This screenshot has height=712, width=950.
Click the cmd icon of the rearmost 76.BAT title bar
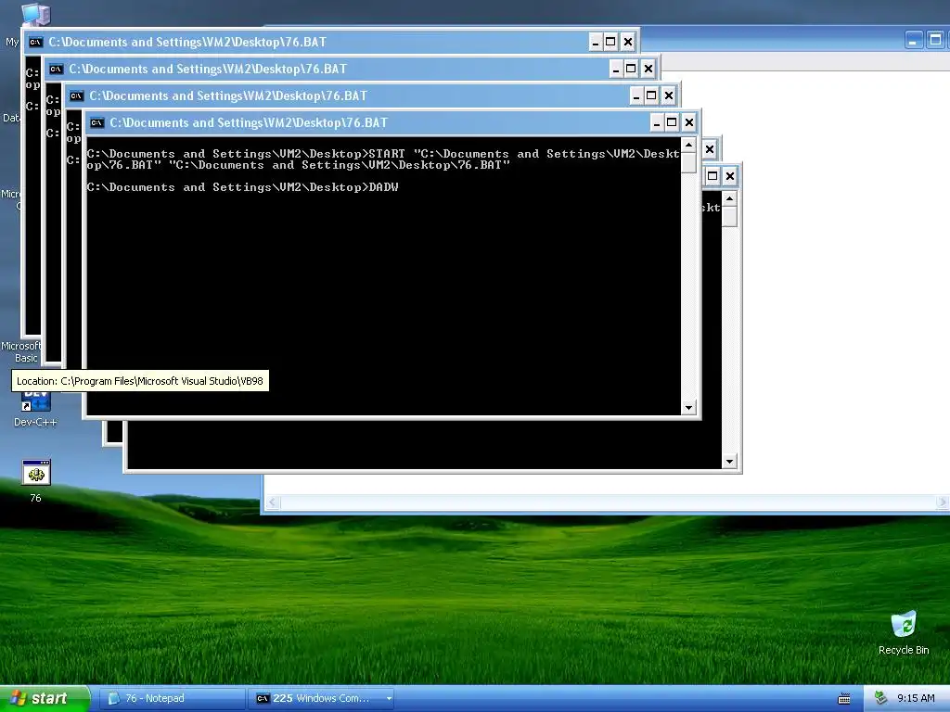coord(36,42)
